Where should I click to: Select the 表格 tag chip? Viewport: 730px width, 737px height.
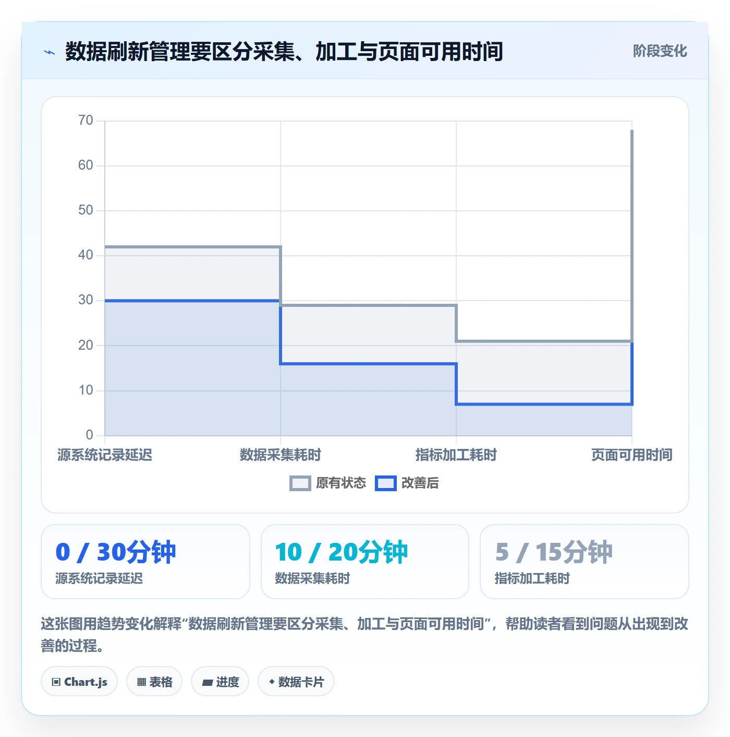154,682
